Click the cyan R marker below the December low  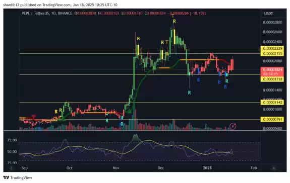point(189,93)
